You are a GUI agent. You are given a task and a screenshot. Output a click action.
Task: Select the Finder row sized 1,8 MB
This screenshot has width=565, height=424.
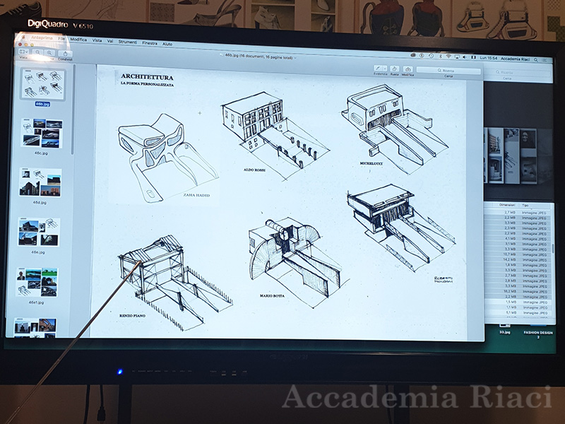(x=518, y=265)
